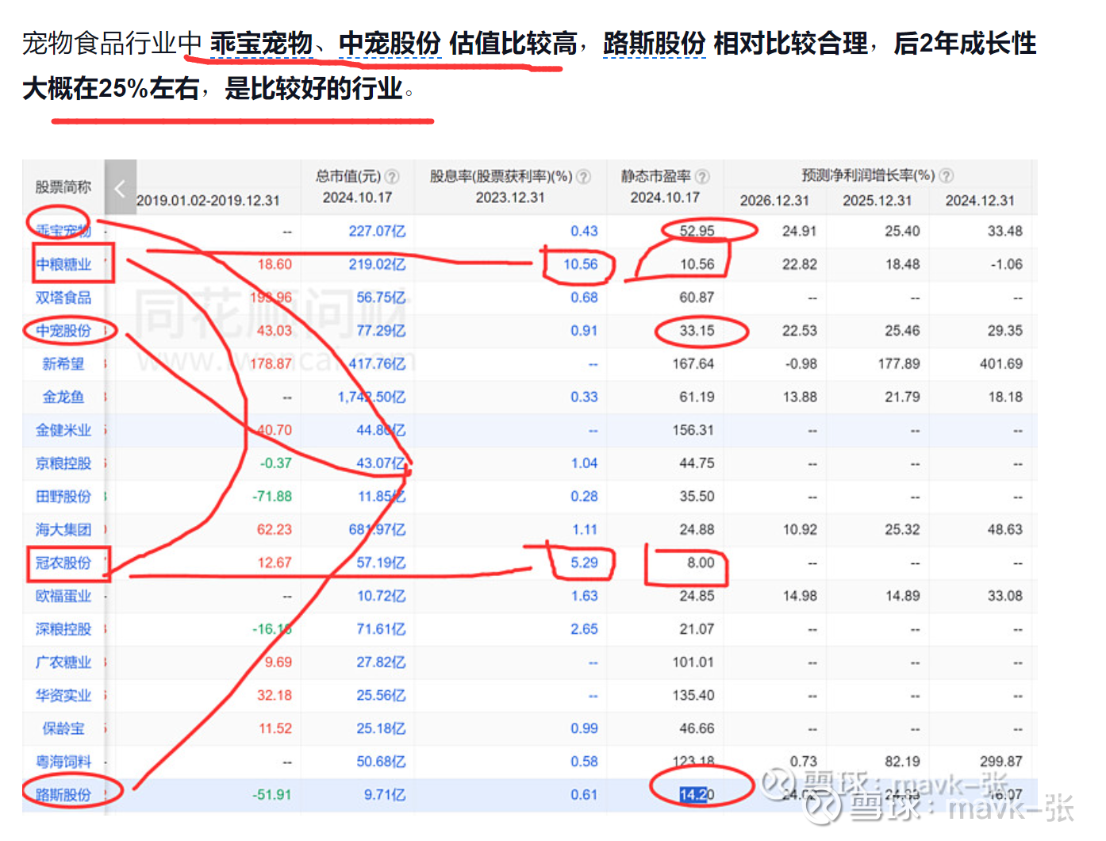
Task: Click growth rate value 299.87
Action: pos(1001,762)
